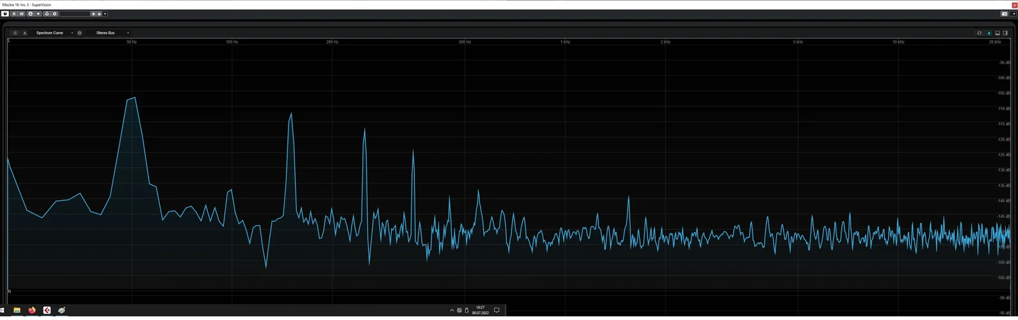This screenshot has width=1018, height=320.
Task: Click the 20 kHz frequency label
Action: point(994,42)
